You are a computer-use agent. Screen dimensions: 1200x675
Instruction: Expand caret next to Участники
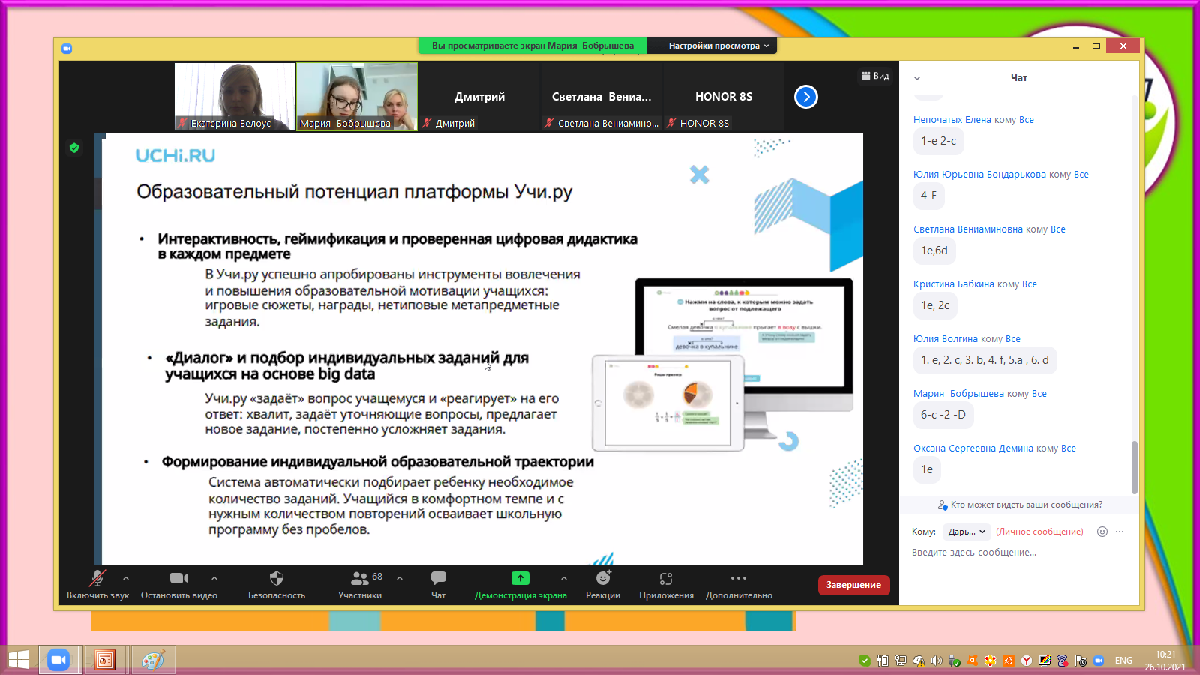(400, 578)
